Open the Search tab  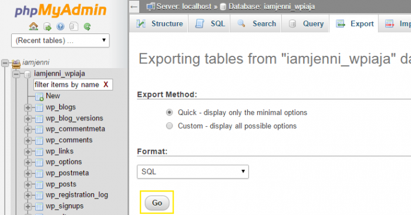(255, 23)
